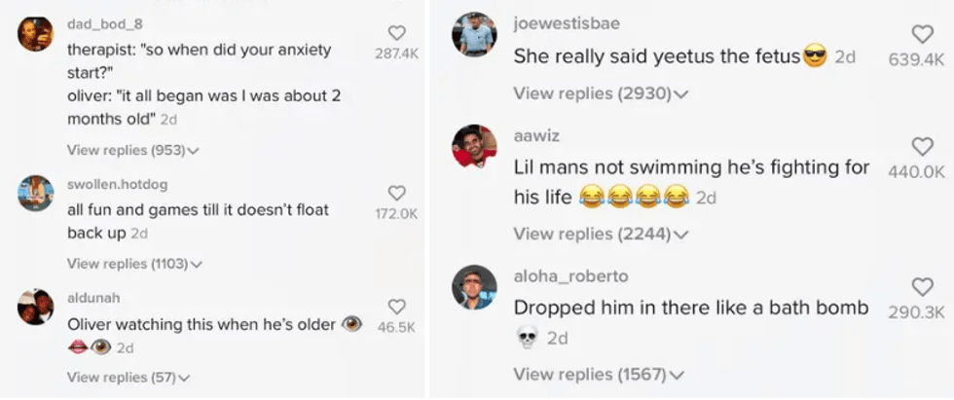Expand View replies (1103)
This screenshot has width=954, height=400.
click(134, 264)
